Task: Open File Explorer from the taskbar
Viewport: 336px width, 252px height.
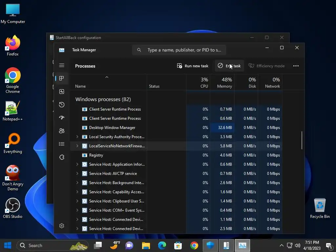Action: (146, 245)
